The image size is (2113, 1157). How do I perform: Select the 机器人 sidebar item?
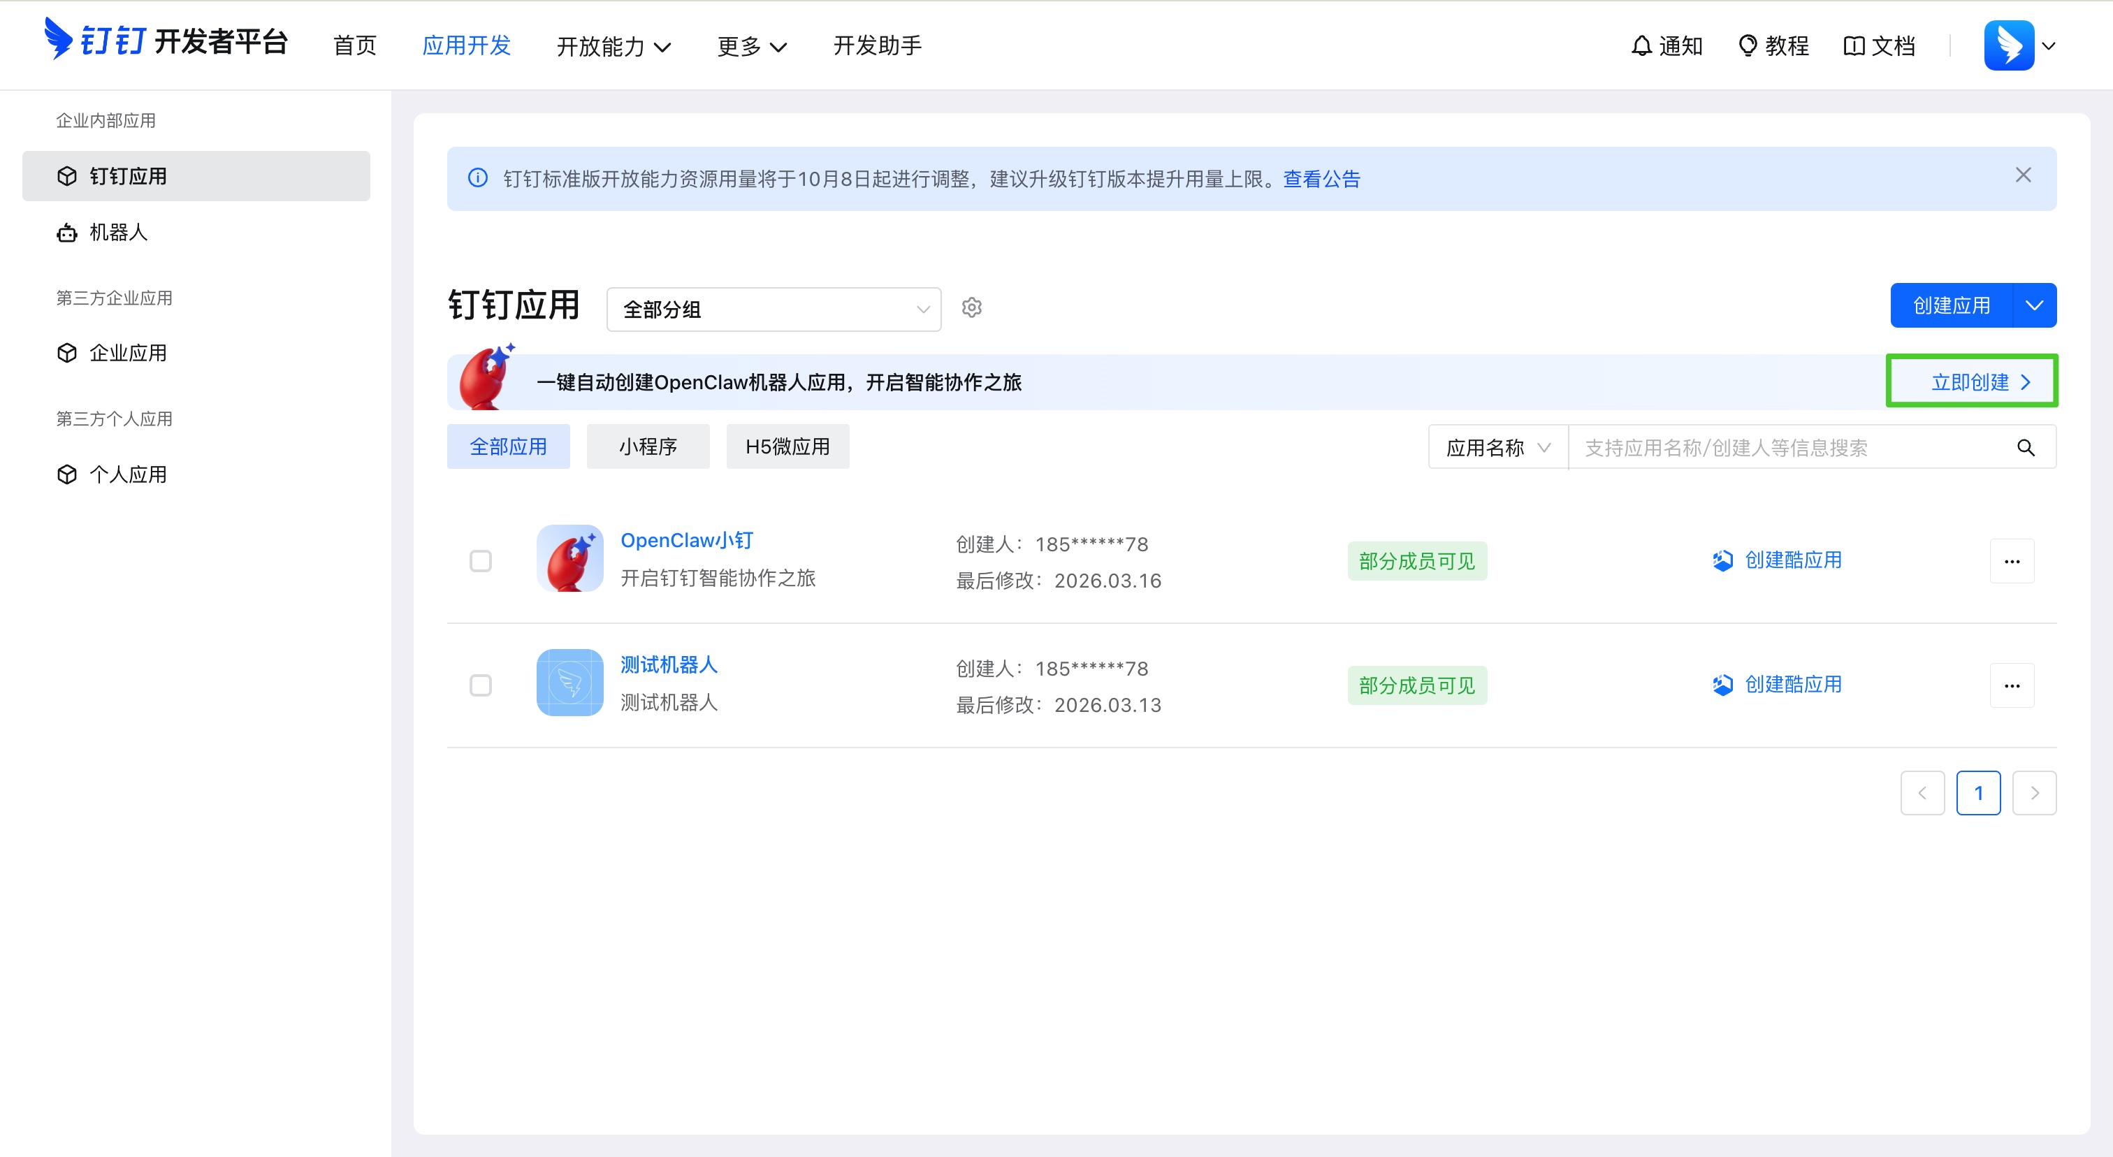pos(117,233)
